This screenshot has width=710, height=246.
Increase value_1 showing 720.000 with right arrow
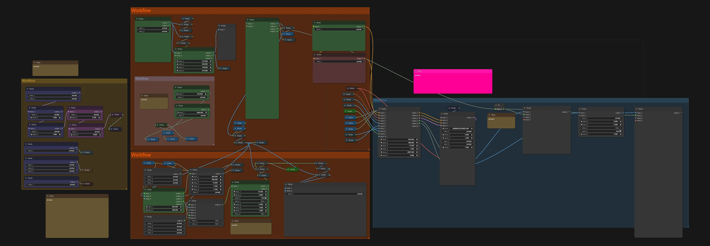[206, 94]
